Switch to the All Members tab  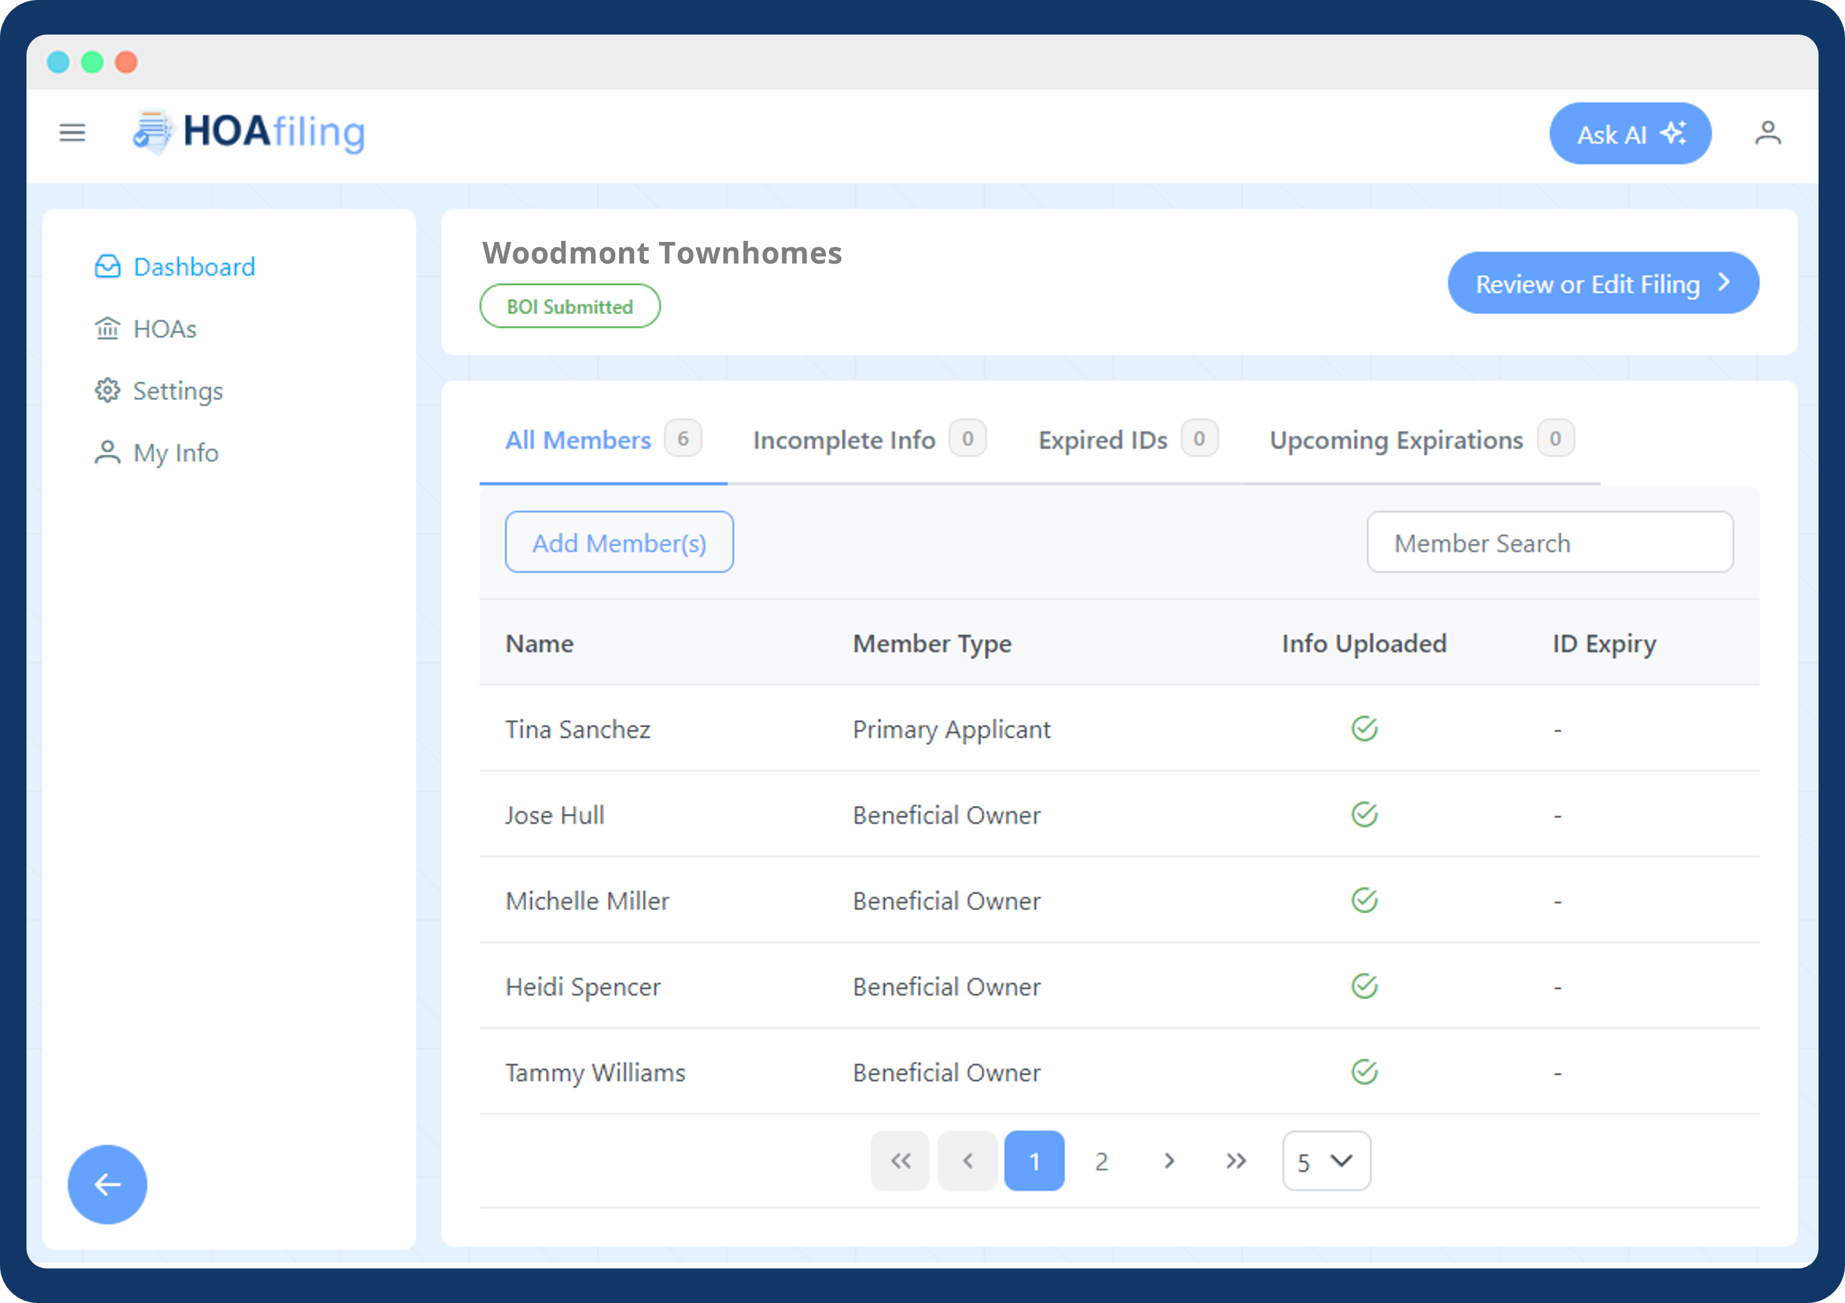tap(603, 440)
